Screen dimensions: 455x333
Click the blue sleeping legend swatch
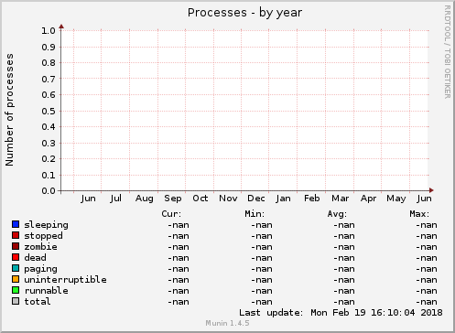click(16, 224)
